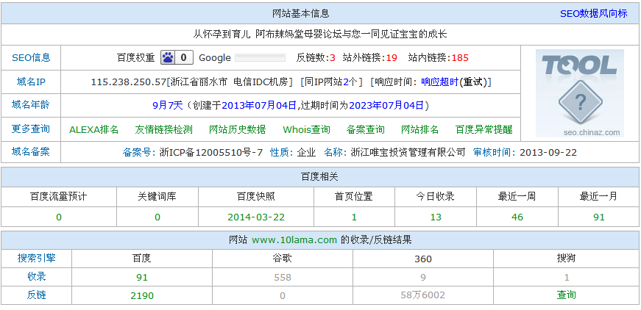Image resolution: width=641 pixels, height=310 pixels.
Task: Open Baidu snapshot date 2014-03-22
Action: [255, 217]
